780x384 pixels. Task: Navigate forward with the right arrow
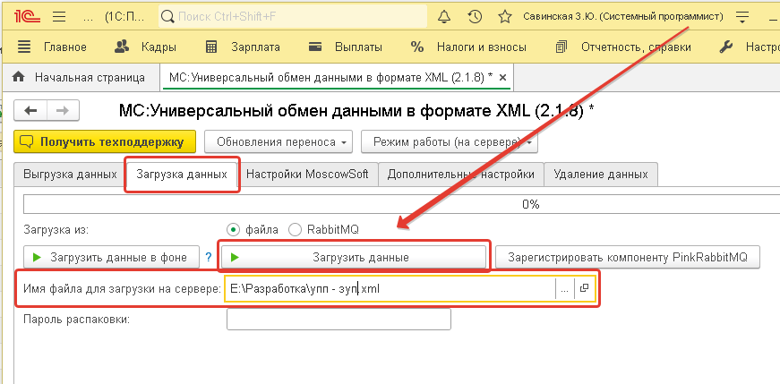pyautogui.click(x=62, y=110)
